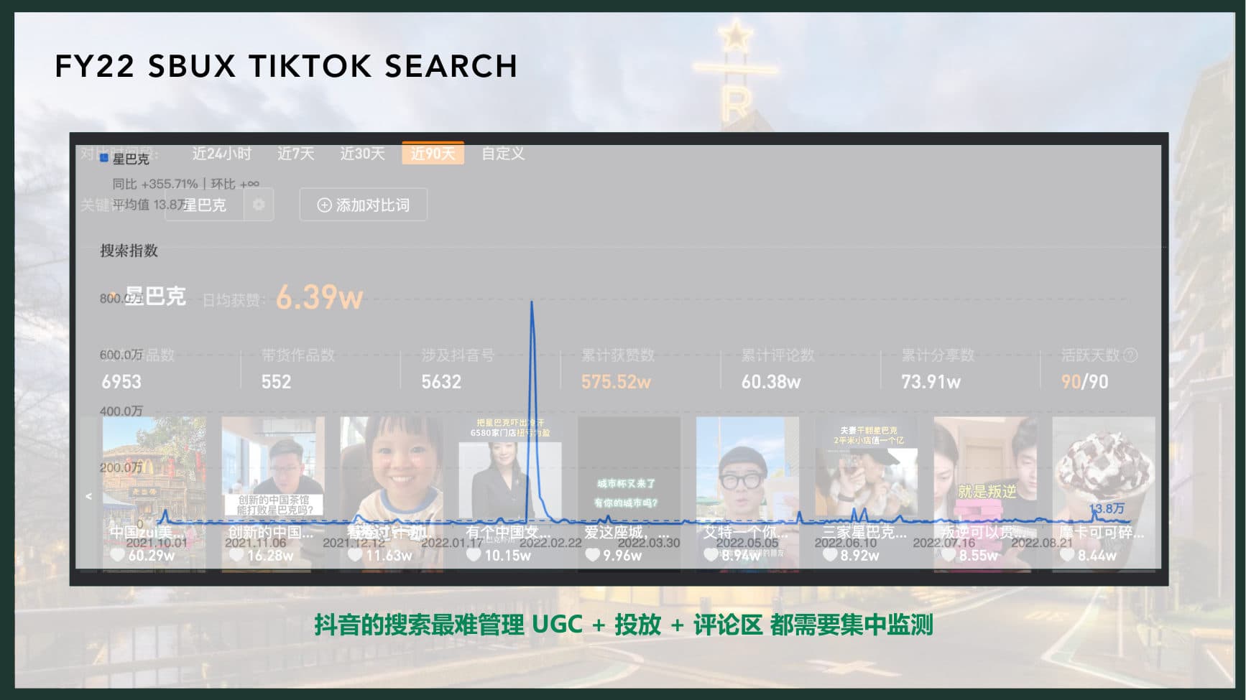Screen dimensions: 1246x700
Task: Open the 自定义 custom date range
Action: coord(503,154)
